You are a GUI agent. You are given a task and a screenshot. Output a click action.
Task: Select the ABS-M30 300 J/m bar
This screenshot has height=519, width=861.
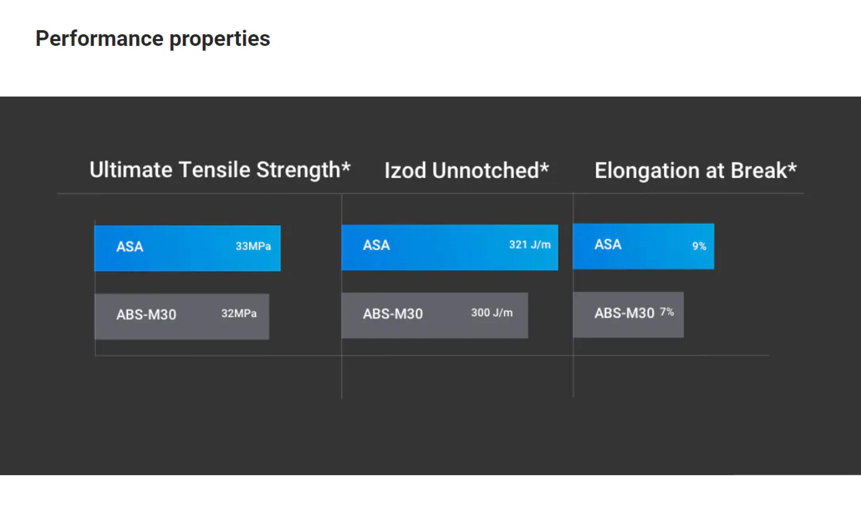pyautogui.click(x=435, y=315)
